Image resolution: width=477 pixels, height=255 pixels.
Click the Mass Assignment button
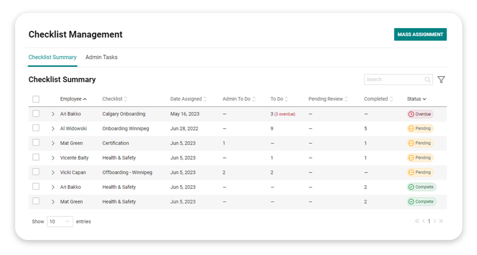coord(420,34)
